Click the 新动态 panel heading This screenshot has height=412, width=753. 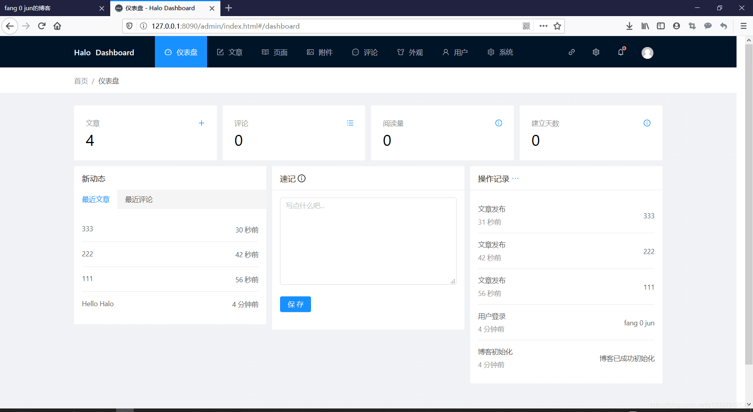click(94, 179)
